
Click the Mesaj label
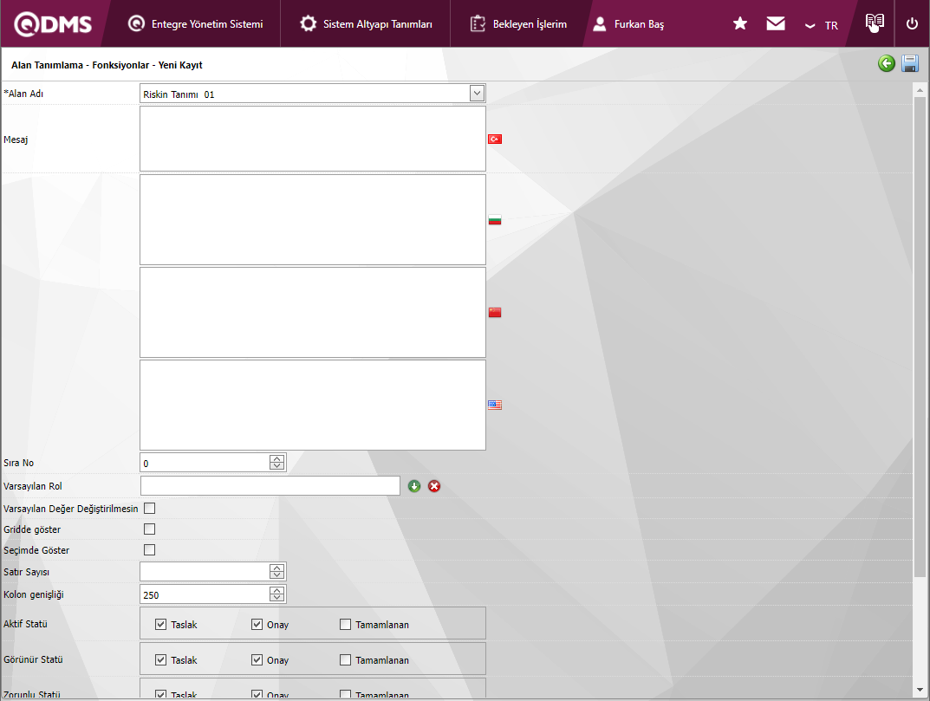pos(16,140)
